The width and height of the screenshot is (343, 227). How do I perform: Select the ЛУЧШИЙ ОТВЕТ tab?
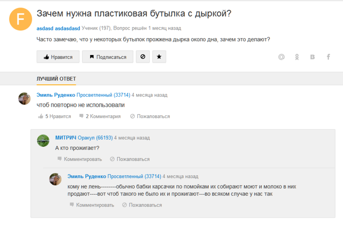click(56, 79)
